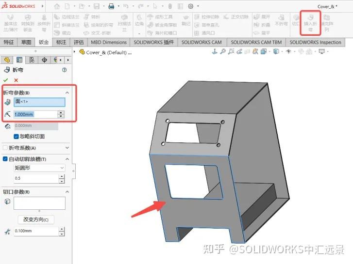Click the relief ratio field 0.5
The image size is (353, 264).
[36, 178]
